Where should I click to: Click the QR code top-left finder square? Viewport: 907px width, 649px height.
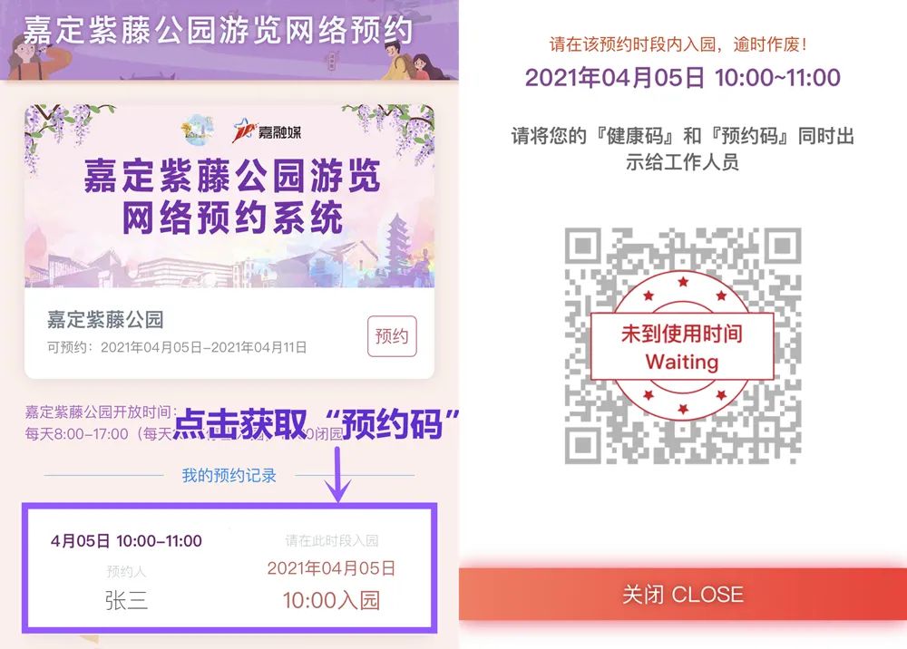582,246
